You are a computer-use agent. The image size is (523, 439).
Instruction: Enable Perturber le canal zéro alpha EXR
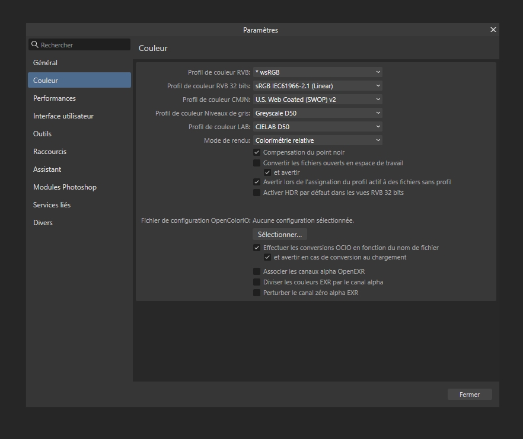(x=257, y=293)
